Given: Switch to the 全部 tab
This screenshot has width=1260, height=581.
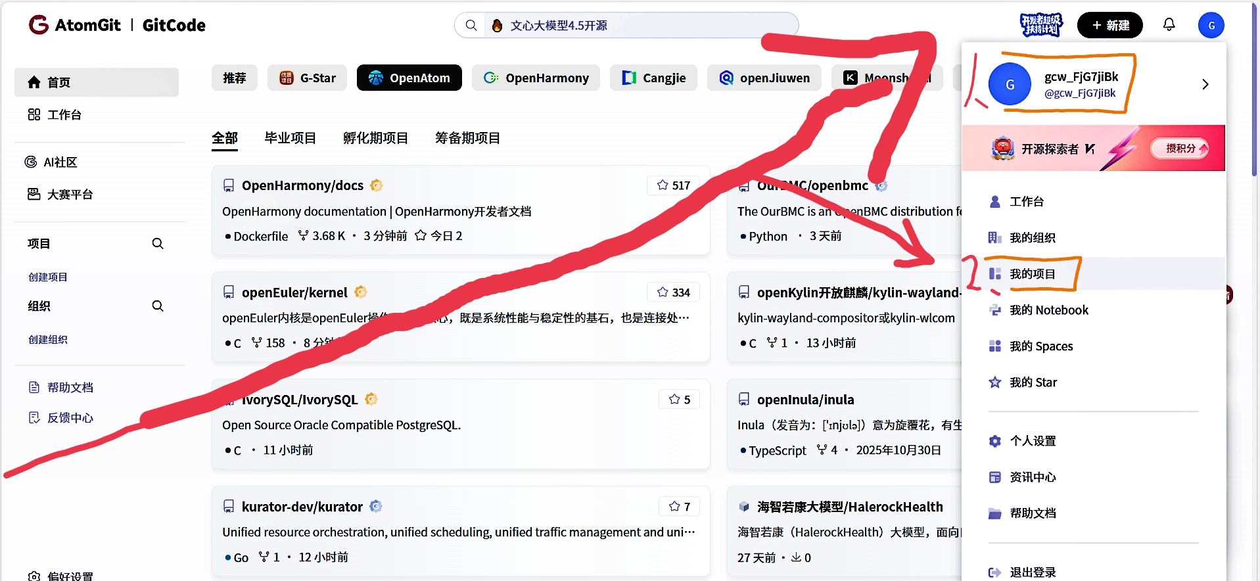Looking at the screenshot, I should click(225, 138).
